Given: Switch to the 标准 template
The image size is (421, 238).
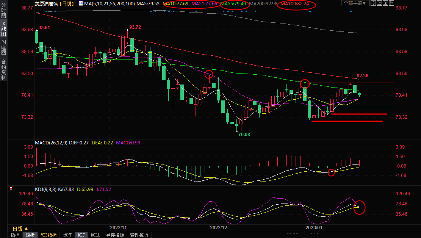Looking at the screenshot, I should tap(67, 235).
